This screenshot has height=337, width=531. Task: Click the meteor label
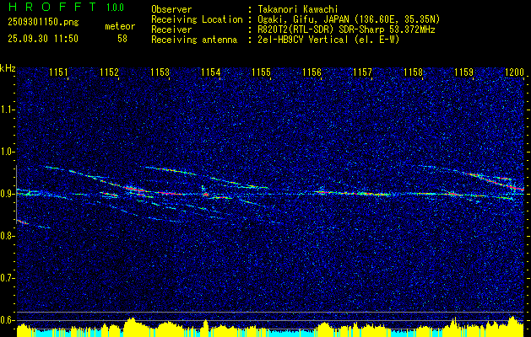coord(120,26)
